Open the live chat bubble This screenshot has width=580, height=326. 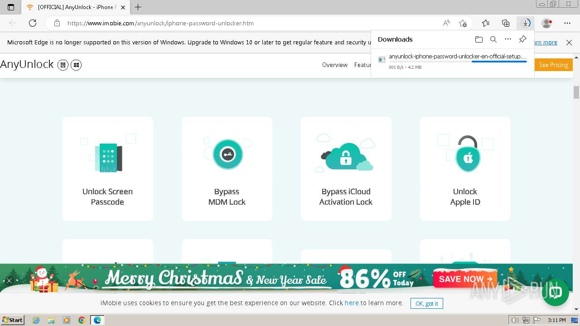click(556, 292)
